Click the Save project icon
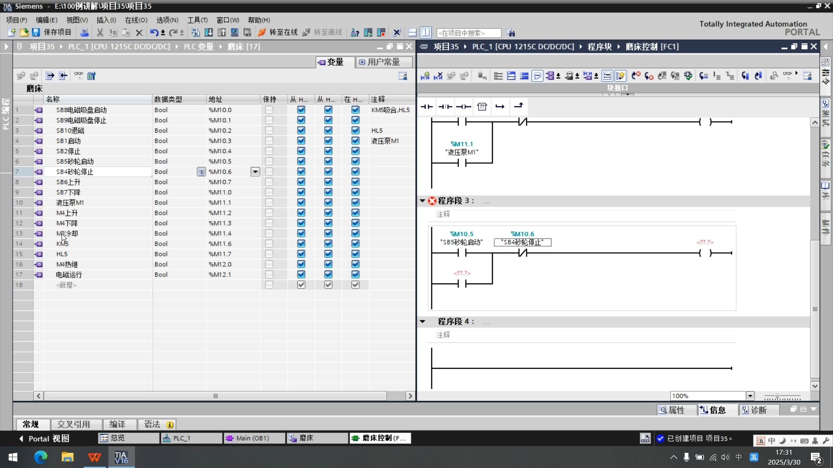833x468 pixels. click(36, 32)
